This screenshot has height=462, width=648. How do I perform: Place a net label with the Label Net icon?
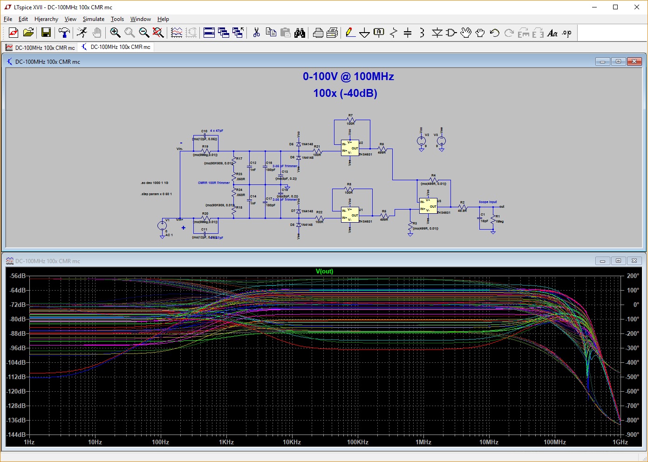click(379, 33)
